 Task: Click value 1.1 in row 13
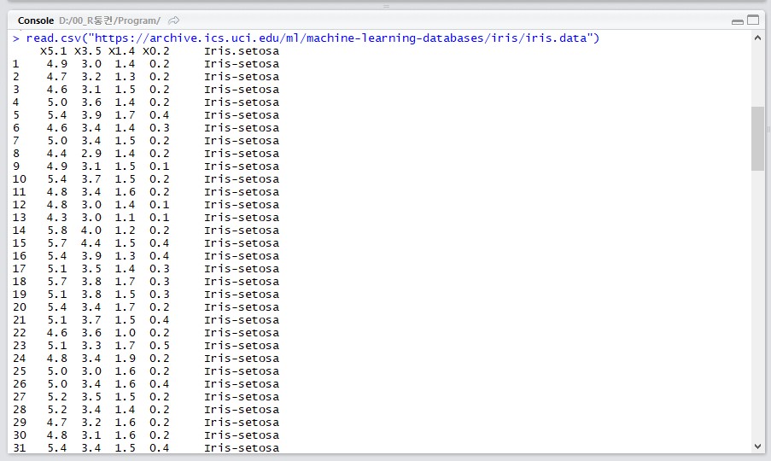tap(125, 217)
